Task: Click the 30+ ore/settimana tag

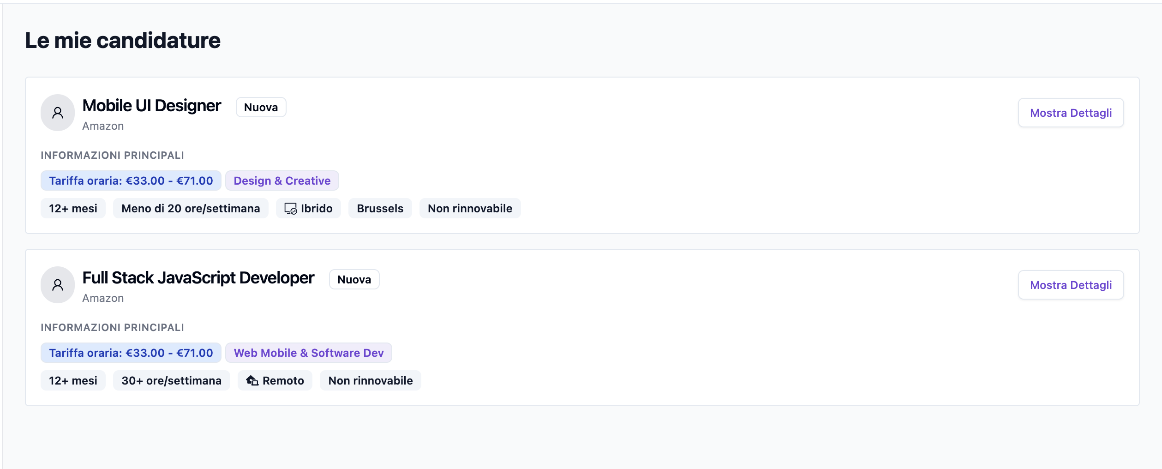Action: 171,380
